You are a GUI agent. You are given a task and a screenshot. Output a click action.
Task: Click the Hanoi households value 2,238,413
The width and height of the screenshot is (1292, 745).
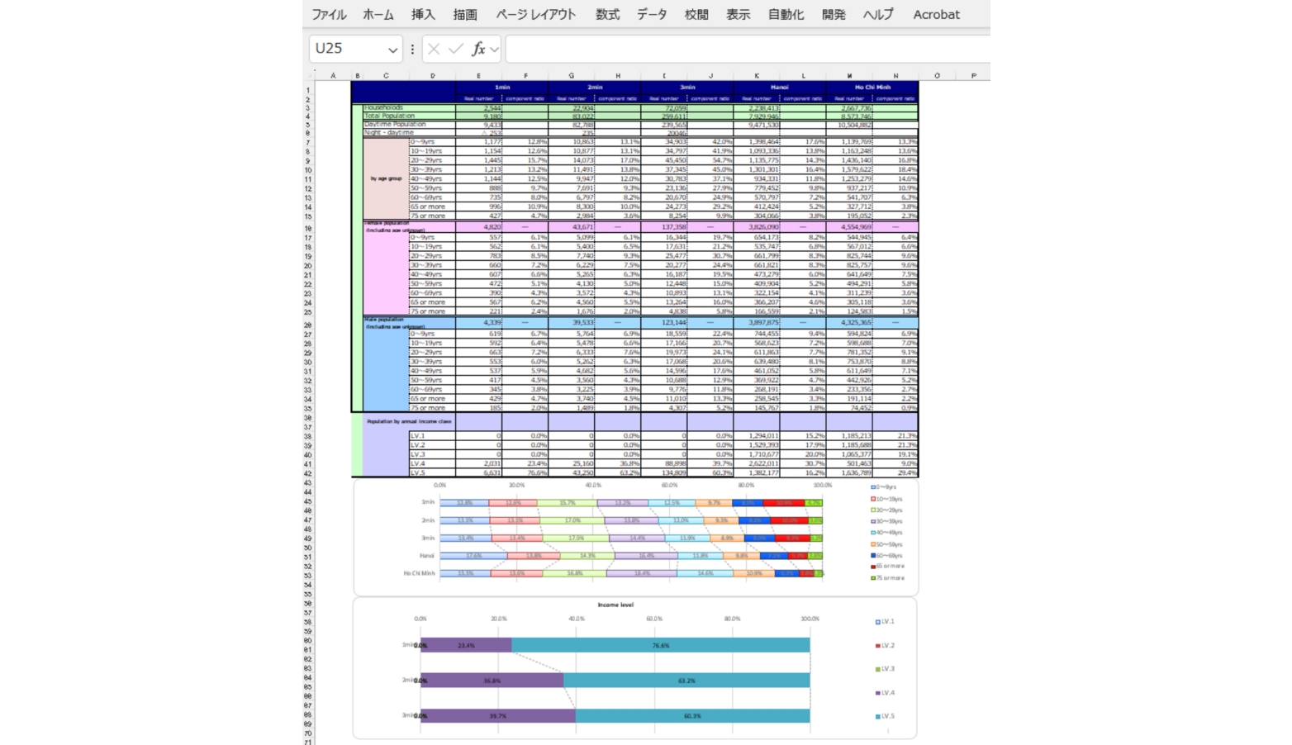coord(756,108)
